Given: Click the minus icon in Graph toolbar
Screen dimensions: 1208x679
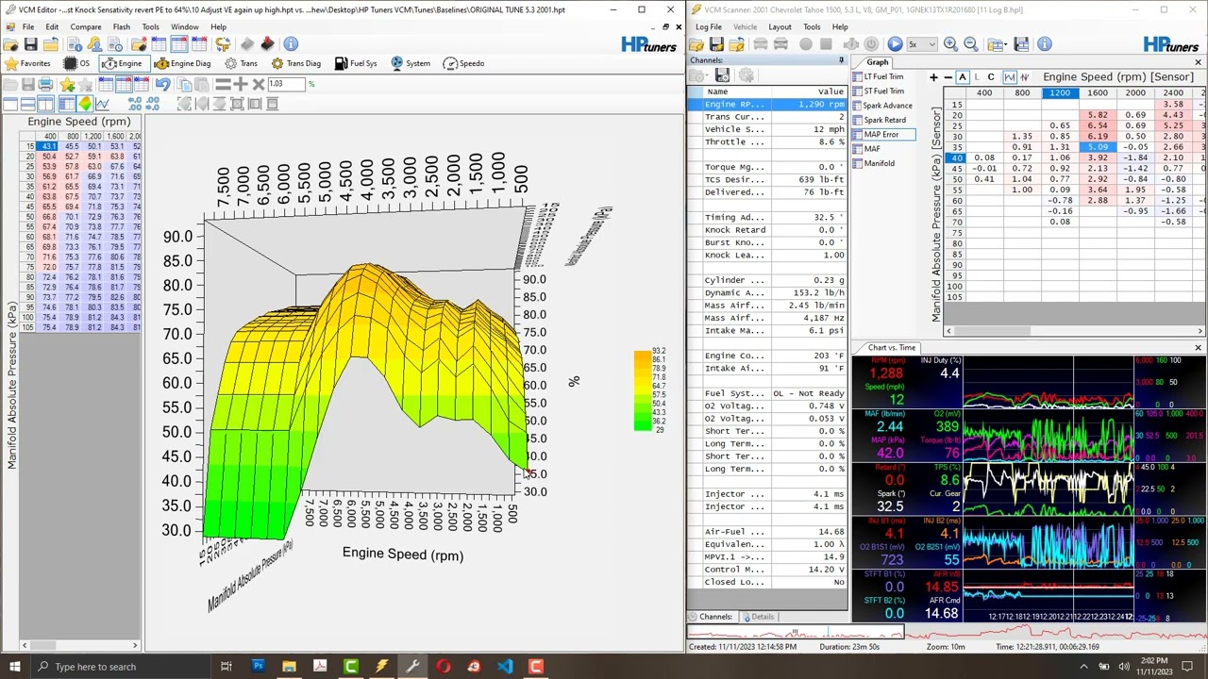Looking at the screenshot, I should point(948,77).
